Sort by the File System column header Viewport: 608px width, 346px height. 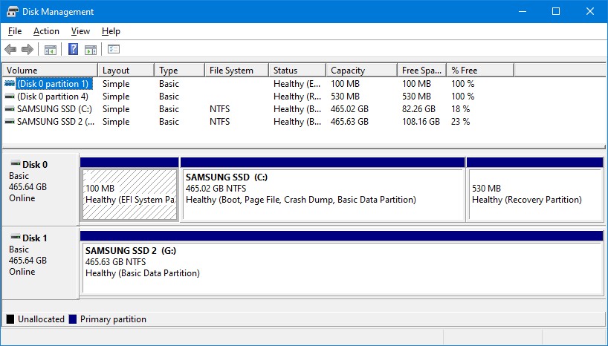(236, 70)
